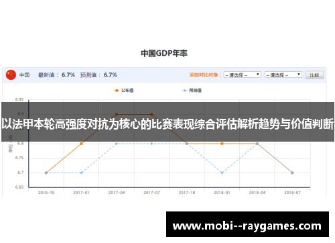Toggle the 预测值 legend series
335x243 pixels.
pos(192,91)
